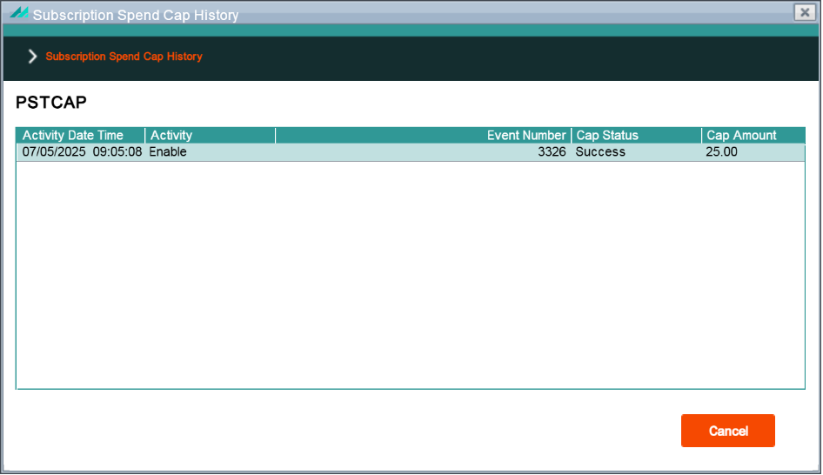This screenshot has width=823, height=475.
Task: Close the Subscription Spend Cap History dialog
Action: click(x=805, y=12)
